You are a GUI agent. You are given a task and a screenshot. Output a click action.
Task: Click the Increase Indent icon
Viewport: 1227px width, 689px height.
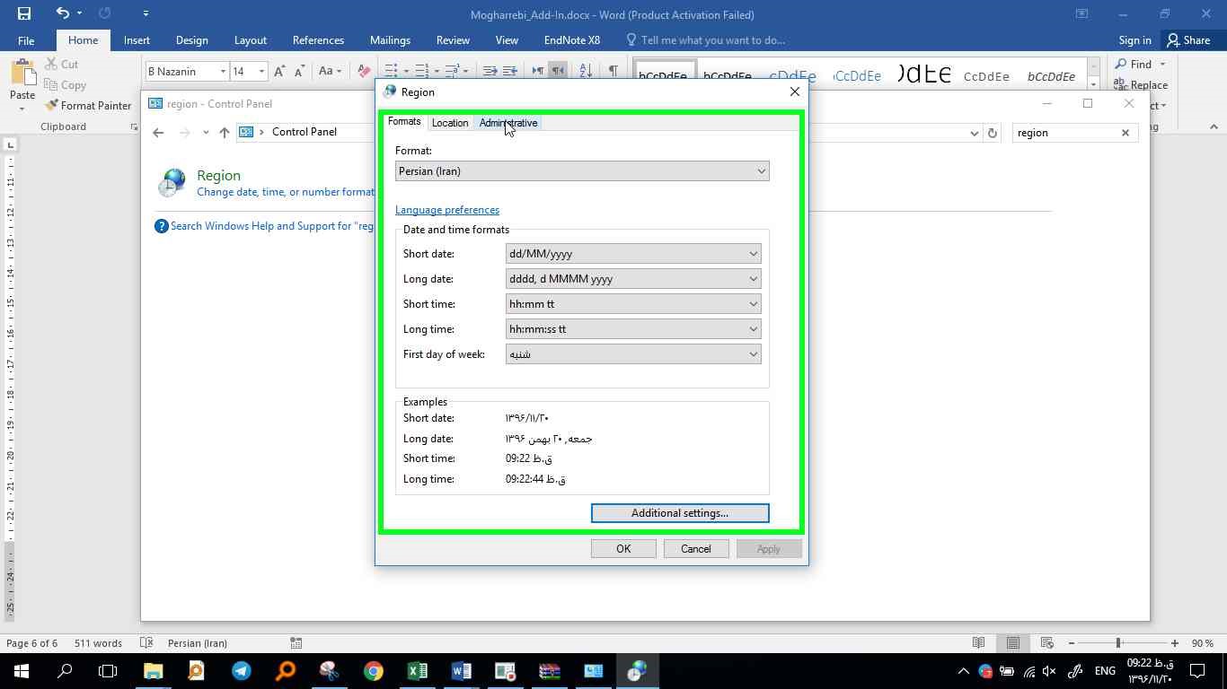pyautogui.click(x=509, y=71)
